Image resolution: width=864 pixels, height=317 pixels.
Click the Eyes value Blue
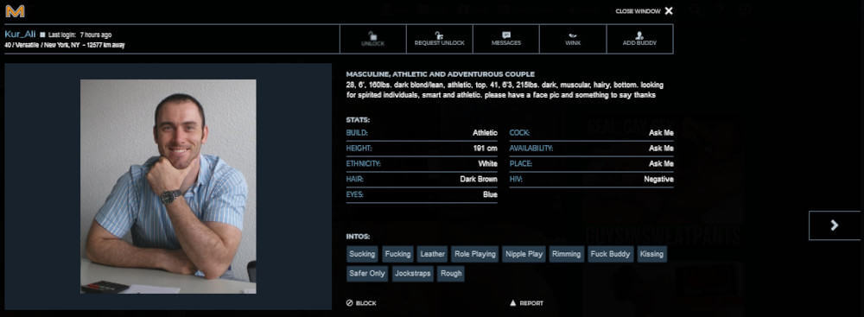click(490, 194)
